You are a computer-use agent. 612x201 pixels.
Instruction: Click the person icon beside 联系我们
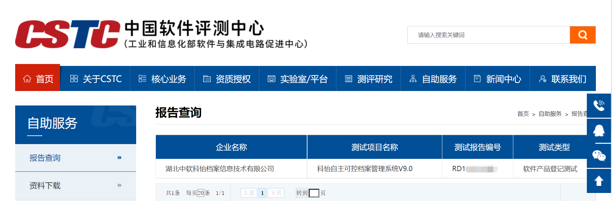click(543, 79)
